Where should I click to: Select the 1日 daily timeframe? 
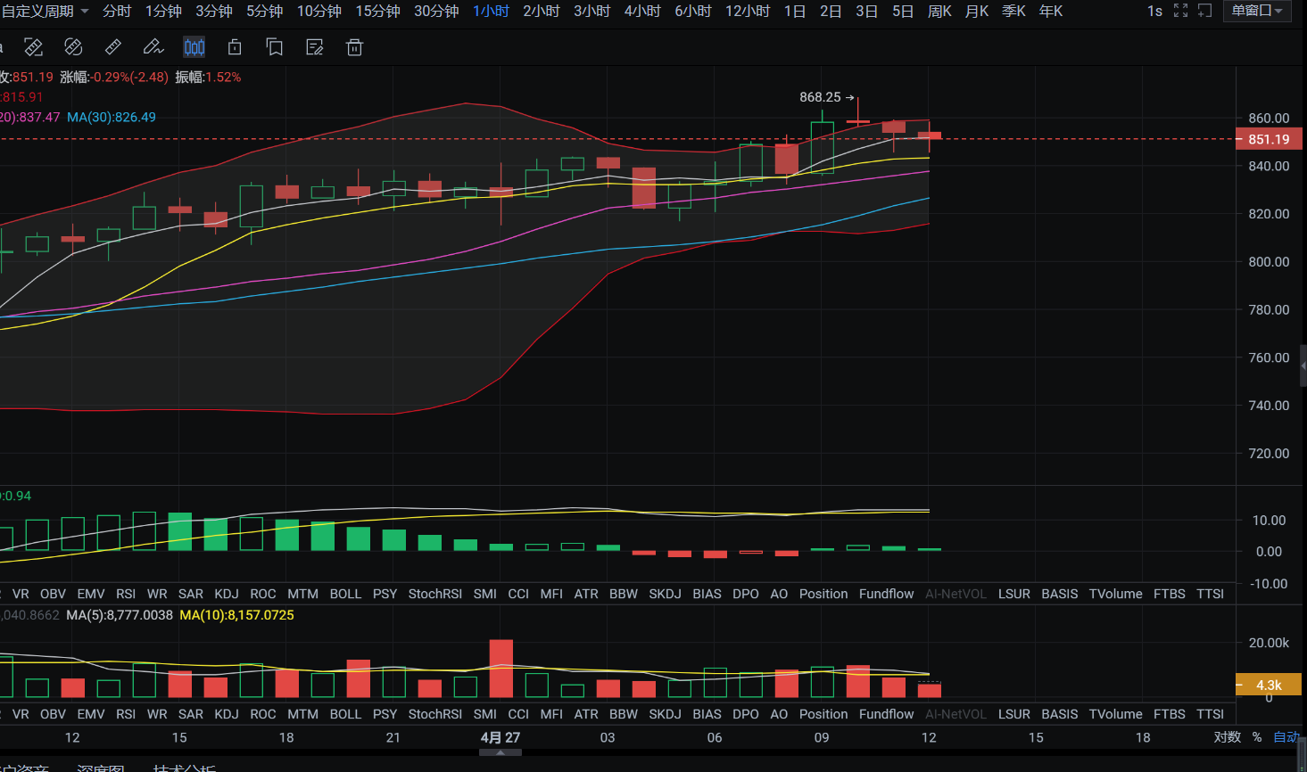(794, 11)
